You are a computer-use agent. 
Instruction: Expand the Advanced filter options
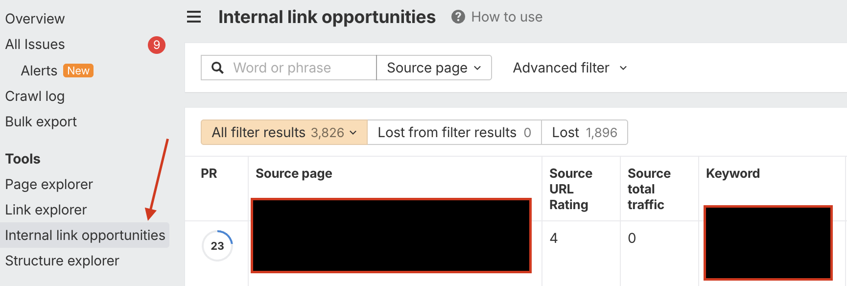click(x=570, y=68)
